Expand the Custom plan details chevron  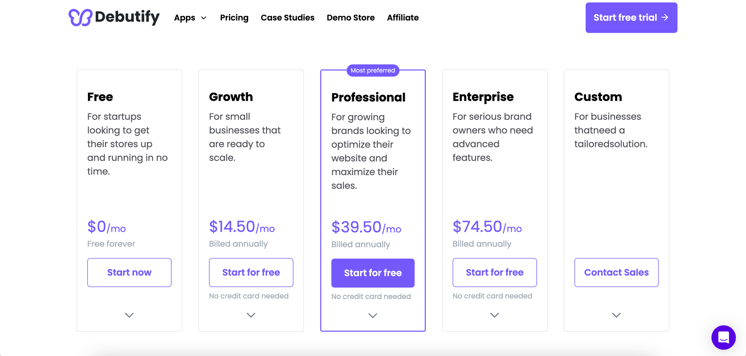pos(616,315)
